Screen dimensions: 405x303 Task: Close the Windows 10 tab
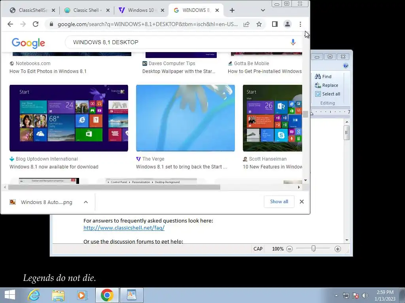tap(163, 10)
